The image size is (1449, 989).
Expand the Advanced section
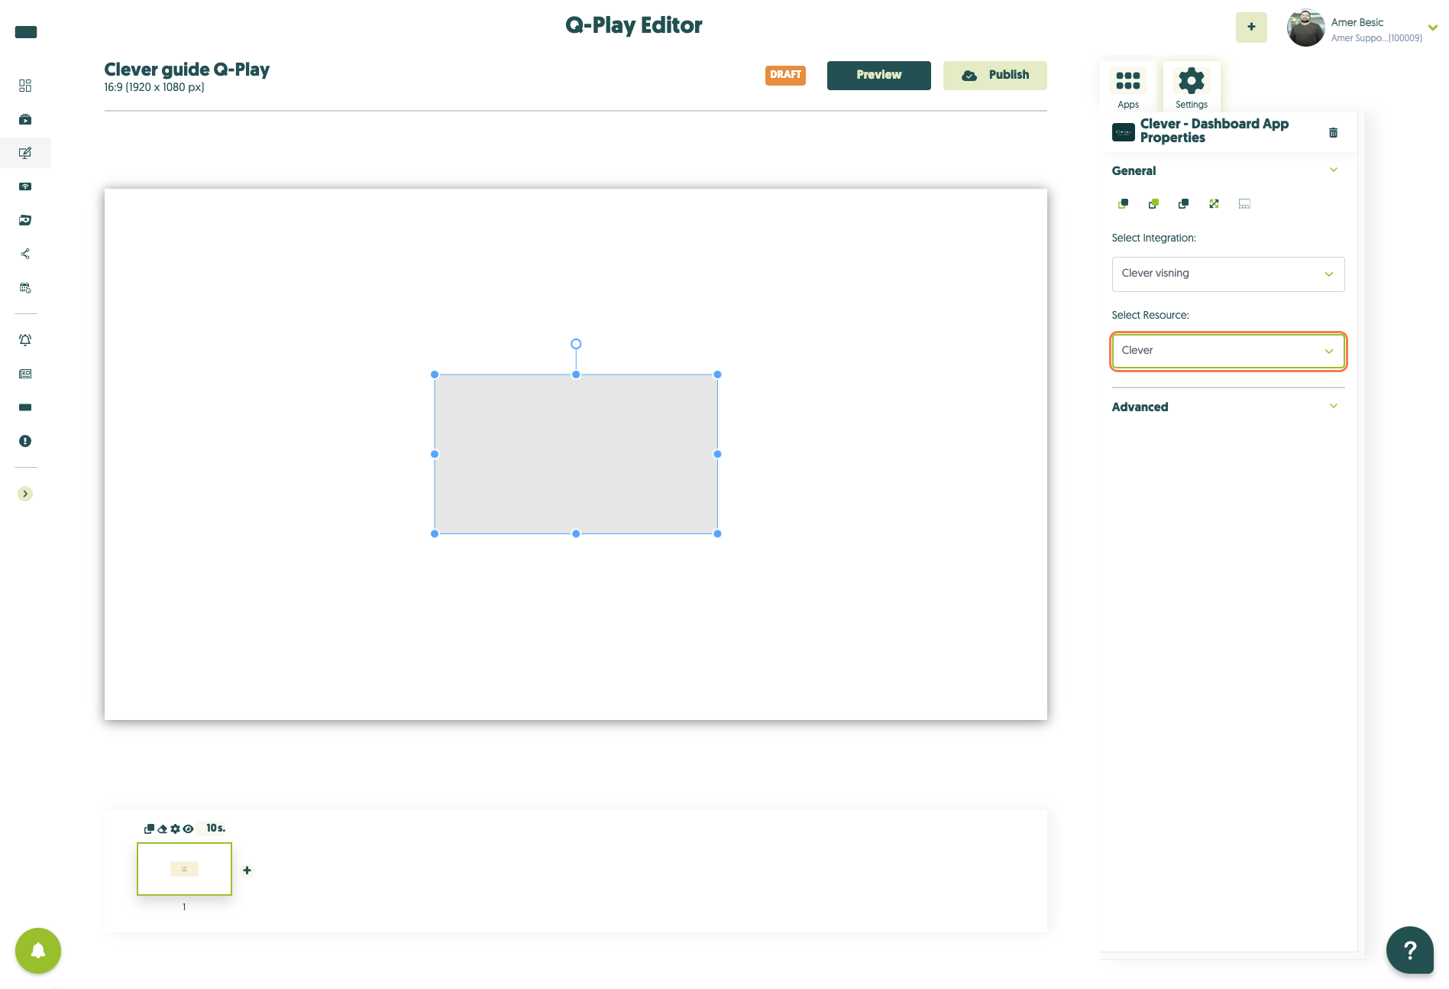[x=1334, y=407]
